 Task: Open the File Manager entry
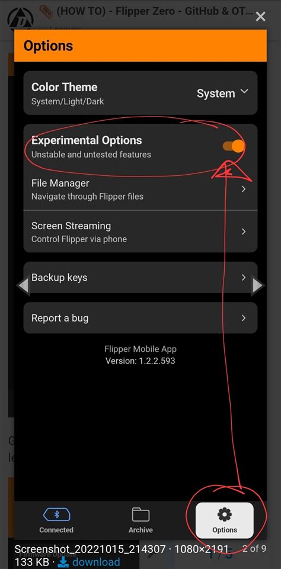tap(140, 189)
